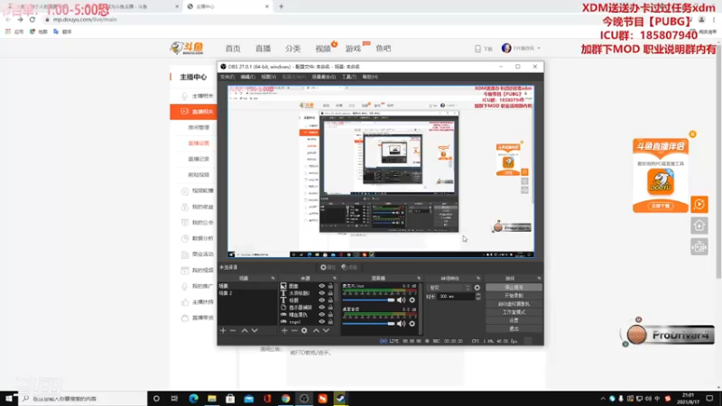Click the stop streaming button in OBS
Screen dimensions: 722x406
tap(514, 287)
